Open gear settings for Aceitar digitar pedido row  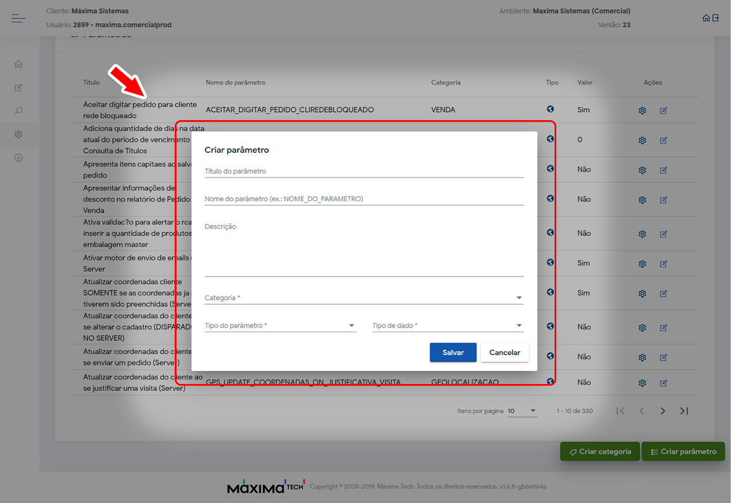(x=642, y=110)
